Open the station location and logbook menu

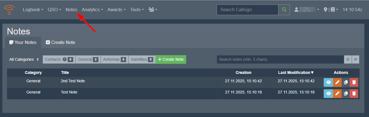tap(331, 10)
